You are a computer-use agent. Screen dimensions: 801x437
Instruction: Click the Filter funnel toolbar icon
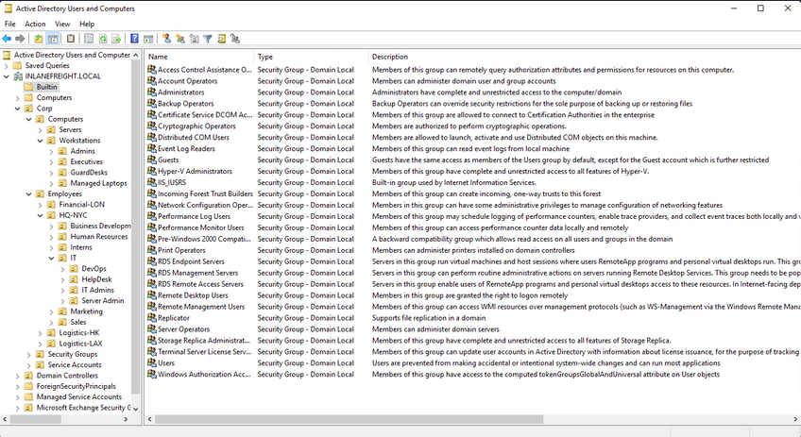[x=208, y=39]
